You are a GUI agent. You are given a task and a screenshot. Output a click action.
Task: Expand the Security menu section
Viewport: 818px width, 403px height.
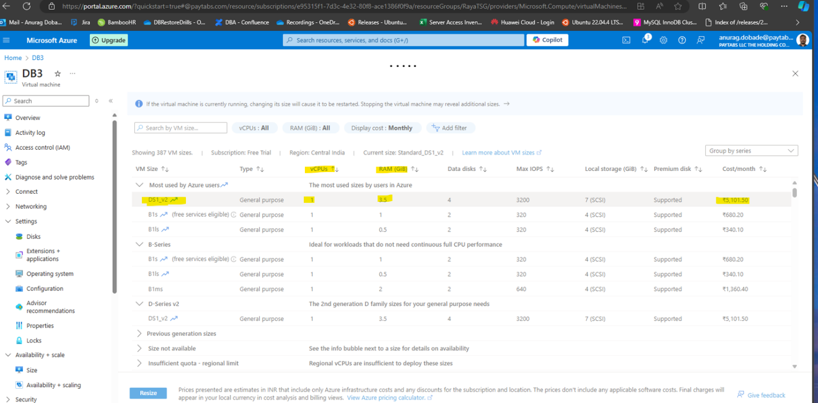coord(8,400)
